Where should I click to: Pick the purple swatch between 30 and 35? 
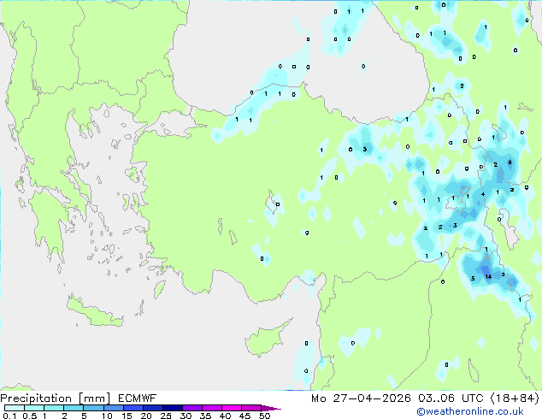192,408
